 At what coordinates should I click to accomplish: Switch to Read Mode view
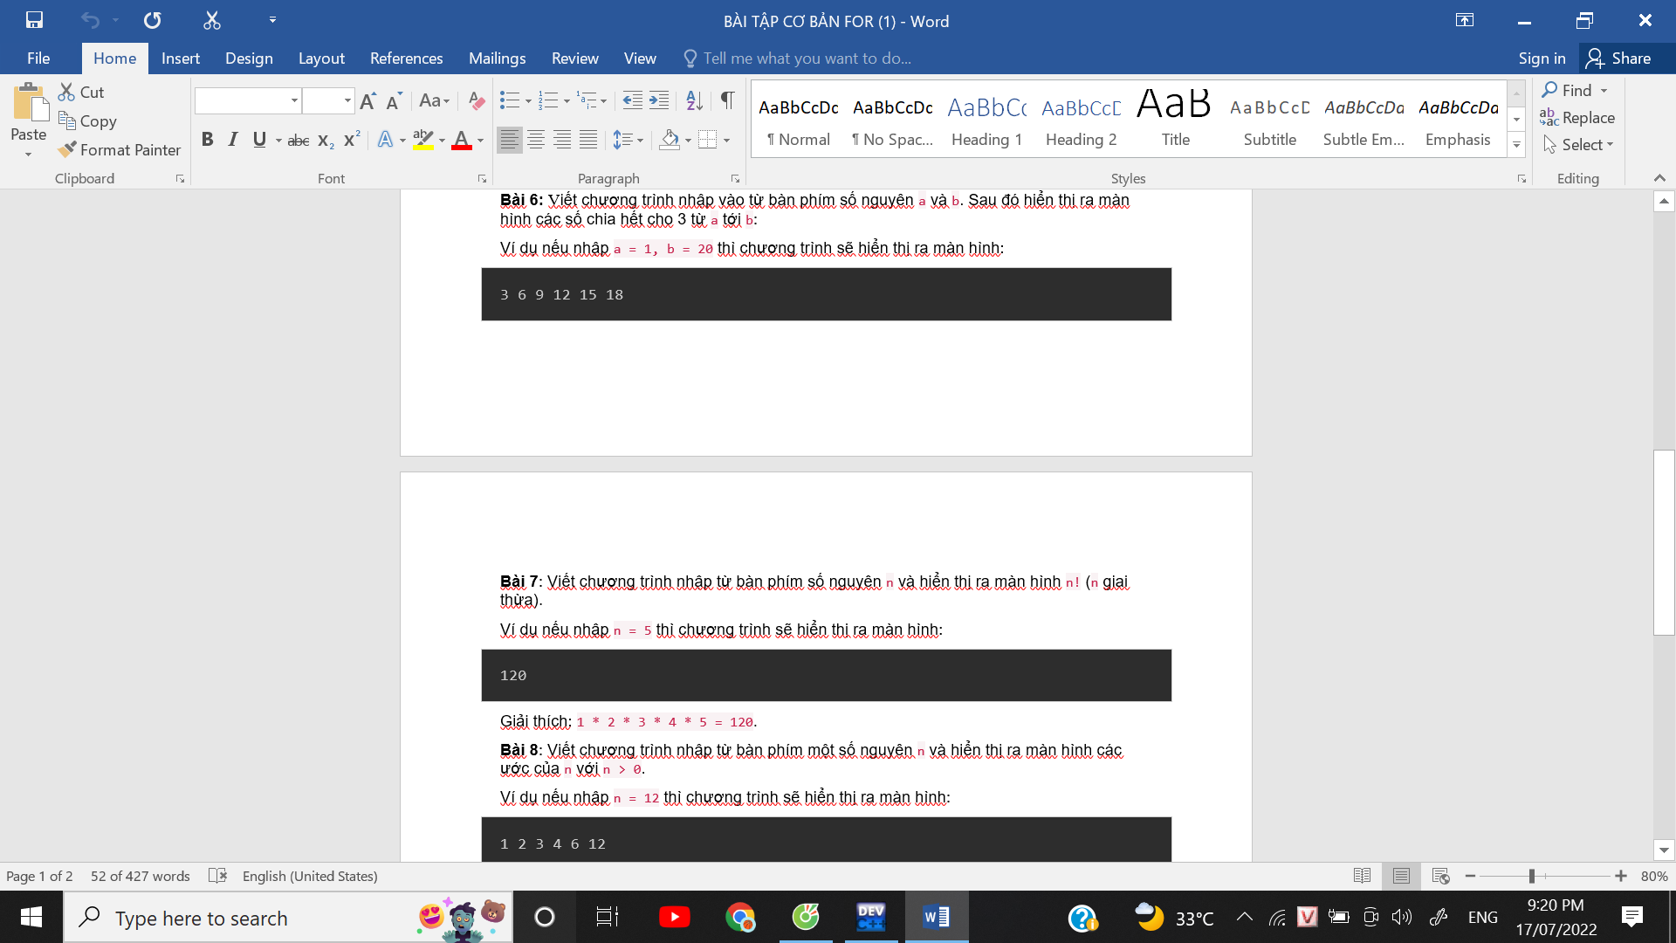(x=1362, y=876)
